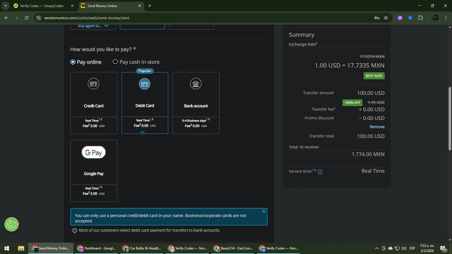
Task: Bookmark this page with star icon
Action: (386, 18)
